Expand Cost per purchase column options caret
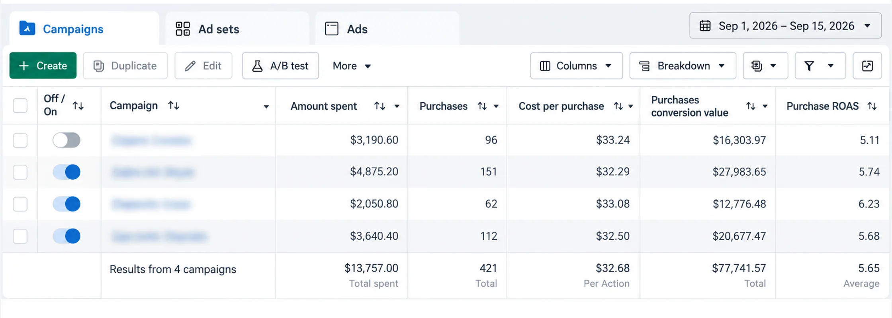The image size is (892, 318). coord(631,106)
